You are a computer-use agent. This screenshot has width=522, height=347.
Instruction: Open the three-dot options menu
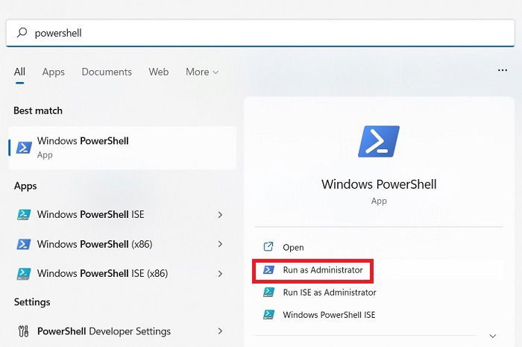coord(503,70)
